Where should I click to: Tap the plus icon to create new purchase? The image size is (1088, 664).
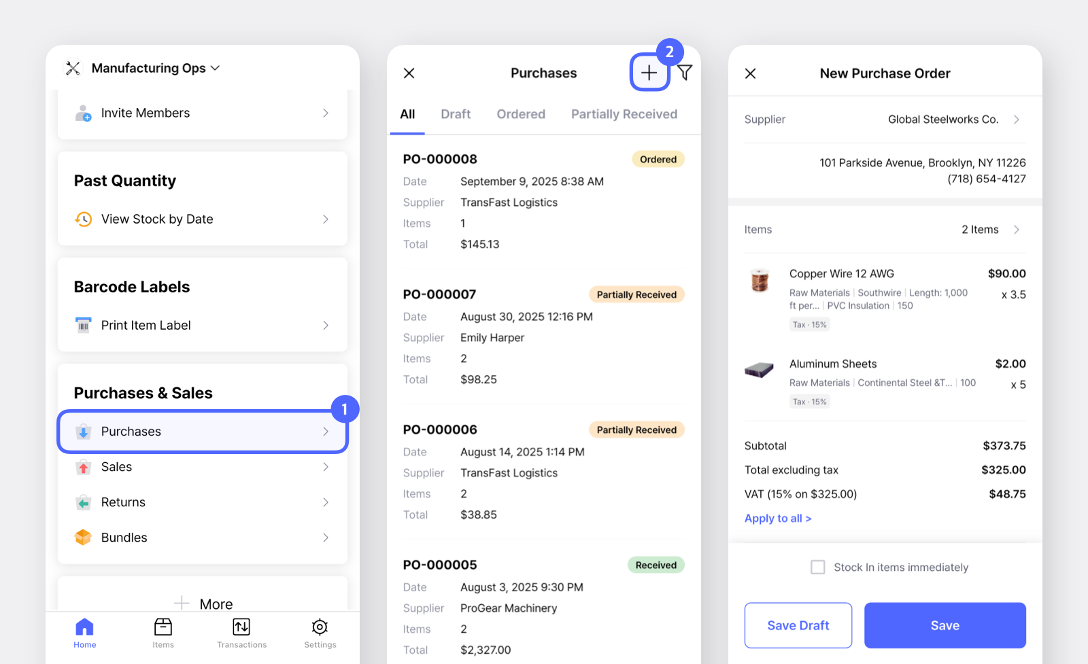point(649,73)
